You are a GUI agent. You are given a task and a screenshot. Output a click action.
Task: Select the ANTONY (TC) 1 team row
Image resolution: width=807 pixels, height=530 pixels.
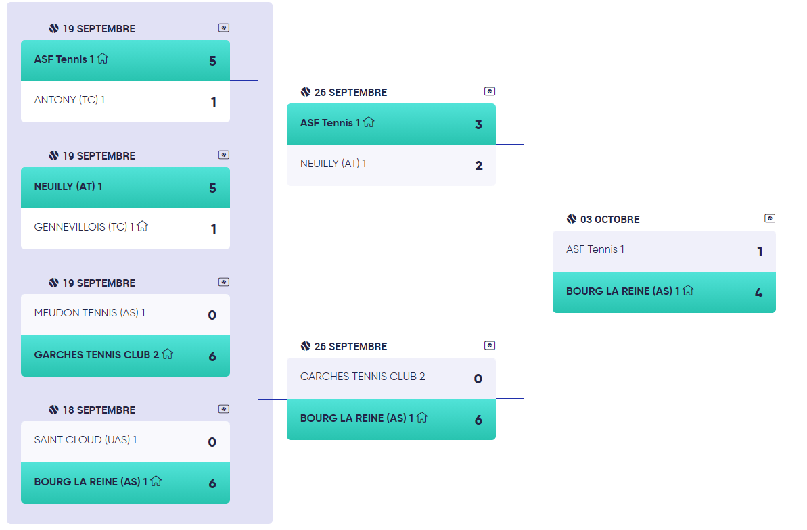click(125, 101)
